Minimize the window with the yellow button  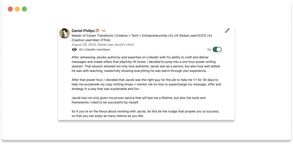tap(17, 9)
